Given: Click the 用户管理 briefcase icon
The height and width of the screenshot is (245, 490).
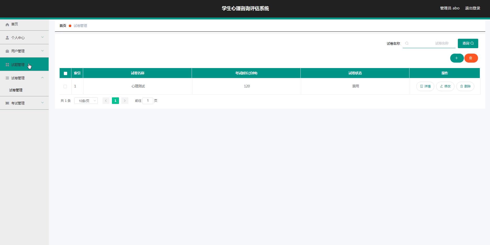Looking at the screenshot, I should tap(7, 51).
